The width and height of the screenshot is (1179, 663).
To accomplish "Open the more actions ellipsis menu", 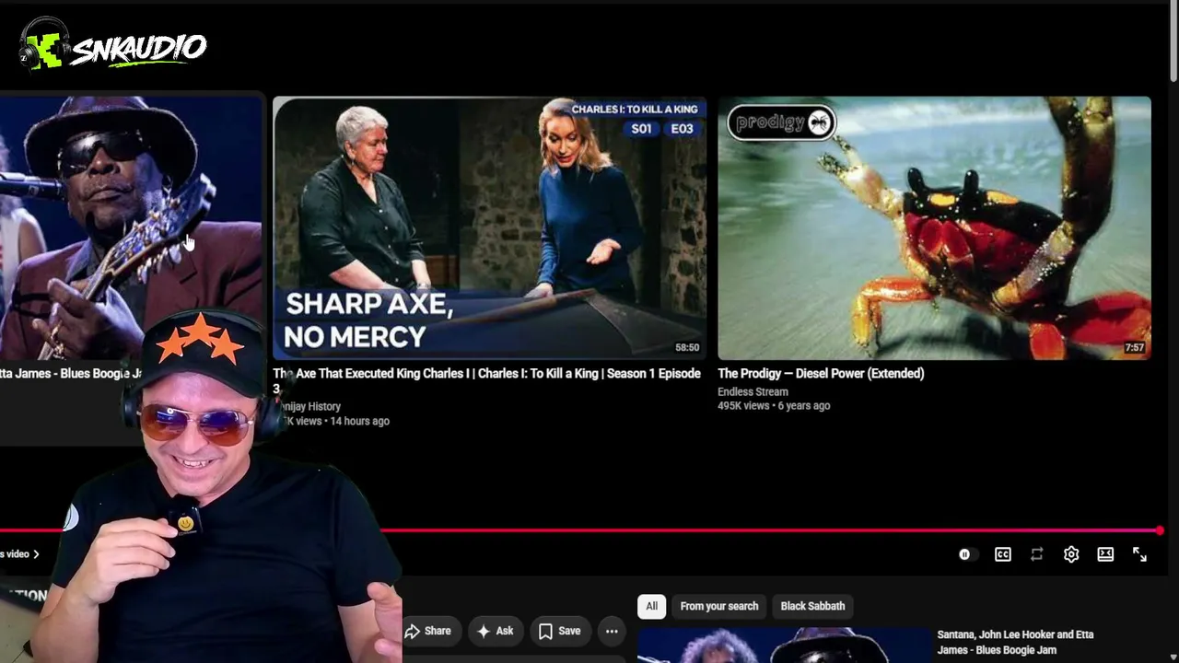I will click(x=612, y=631).
